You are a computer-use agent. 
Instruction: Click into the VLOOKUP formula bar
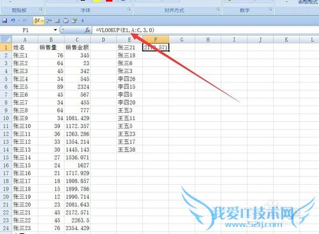pyautogui.click(x=205, y=30)
